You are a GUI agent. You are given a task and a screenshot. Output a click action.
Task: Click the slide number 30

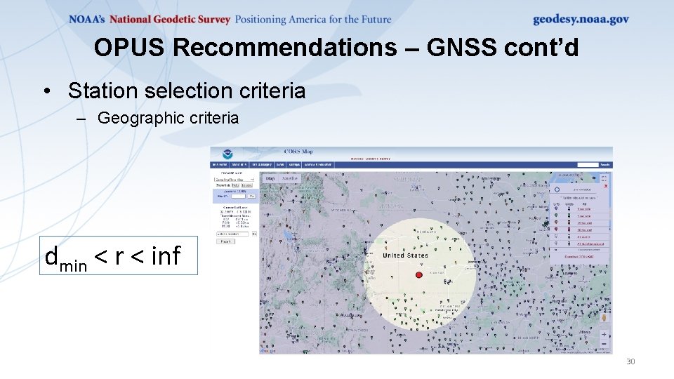(x=630, y=361)
